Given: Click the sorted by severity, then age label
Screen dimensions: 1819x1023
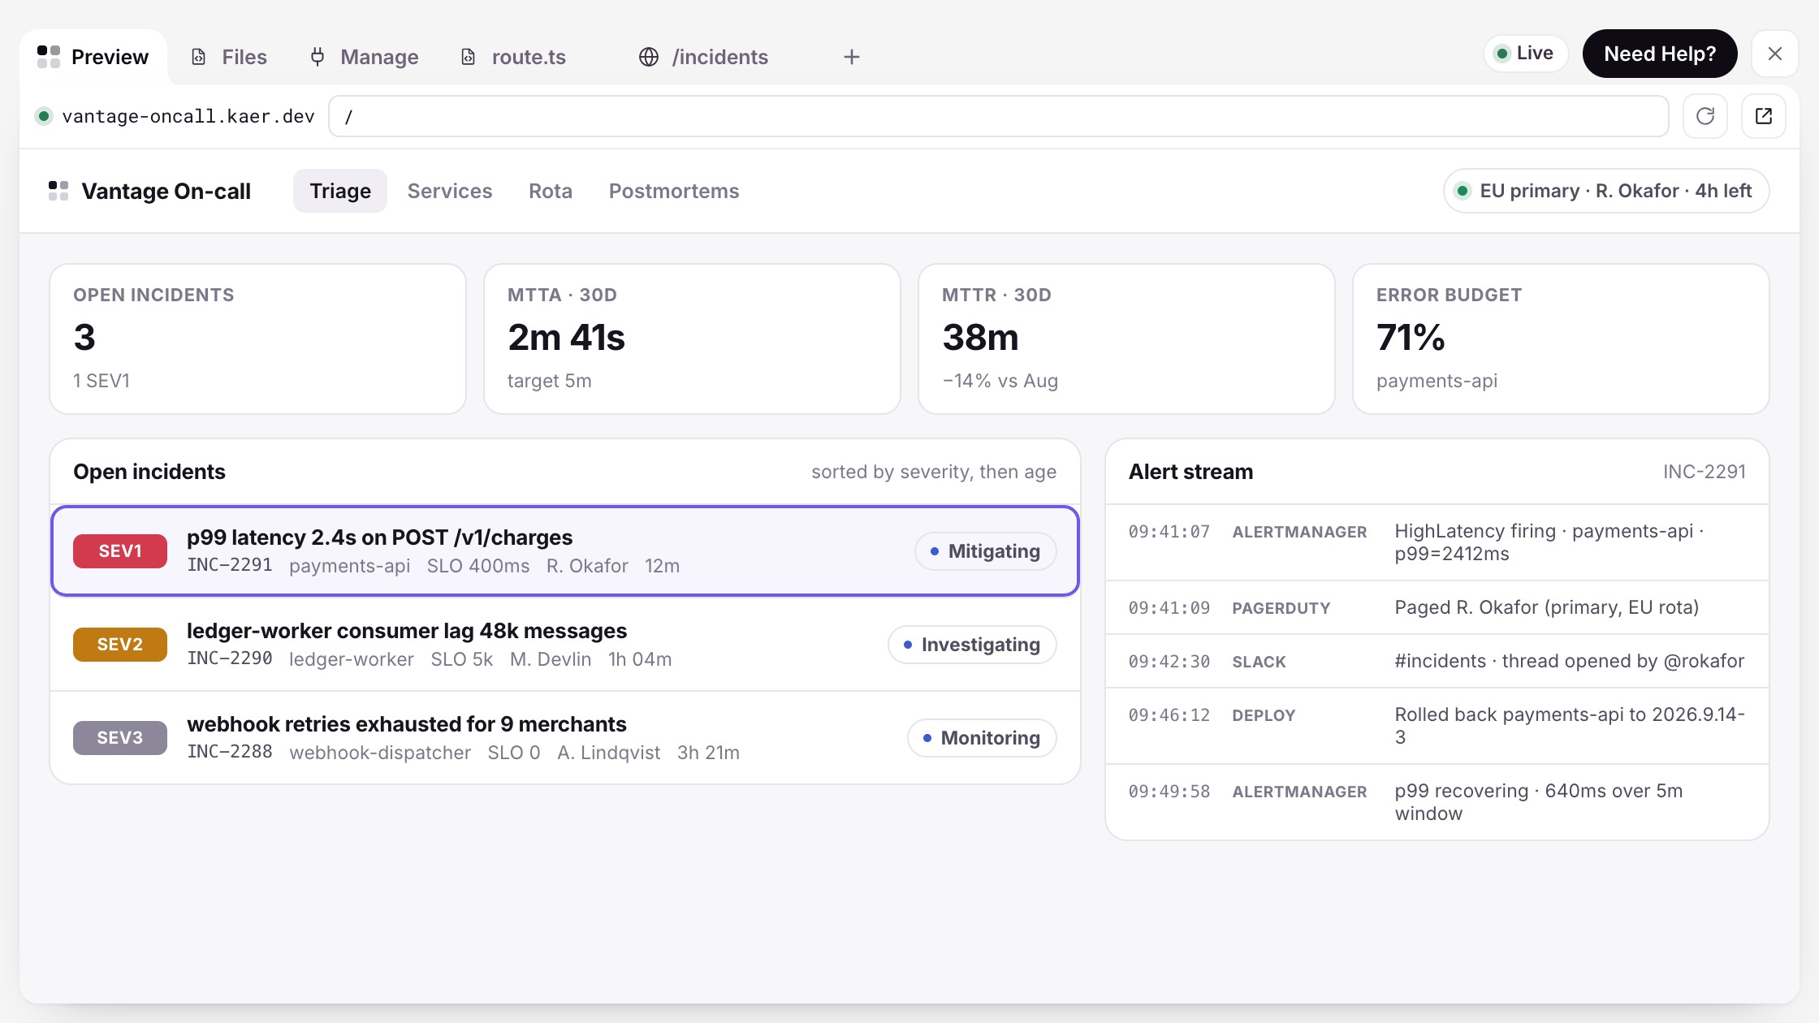Looking at the screenshot, I should (x=934, y=472).
